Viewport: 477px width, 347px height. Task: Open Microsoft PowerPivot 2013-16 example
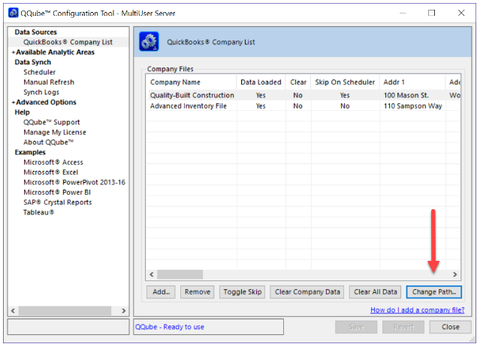point(74,182)
